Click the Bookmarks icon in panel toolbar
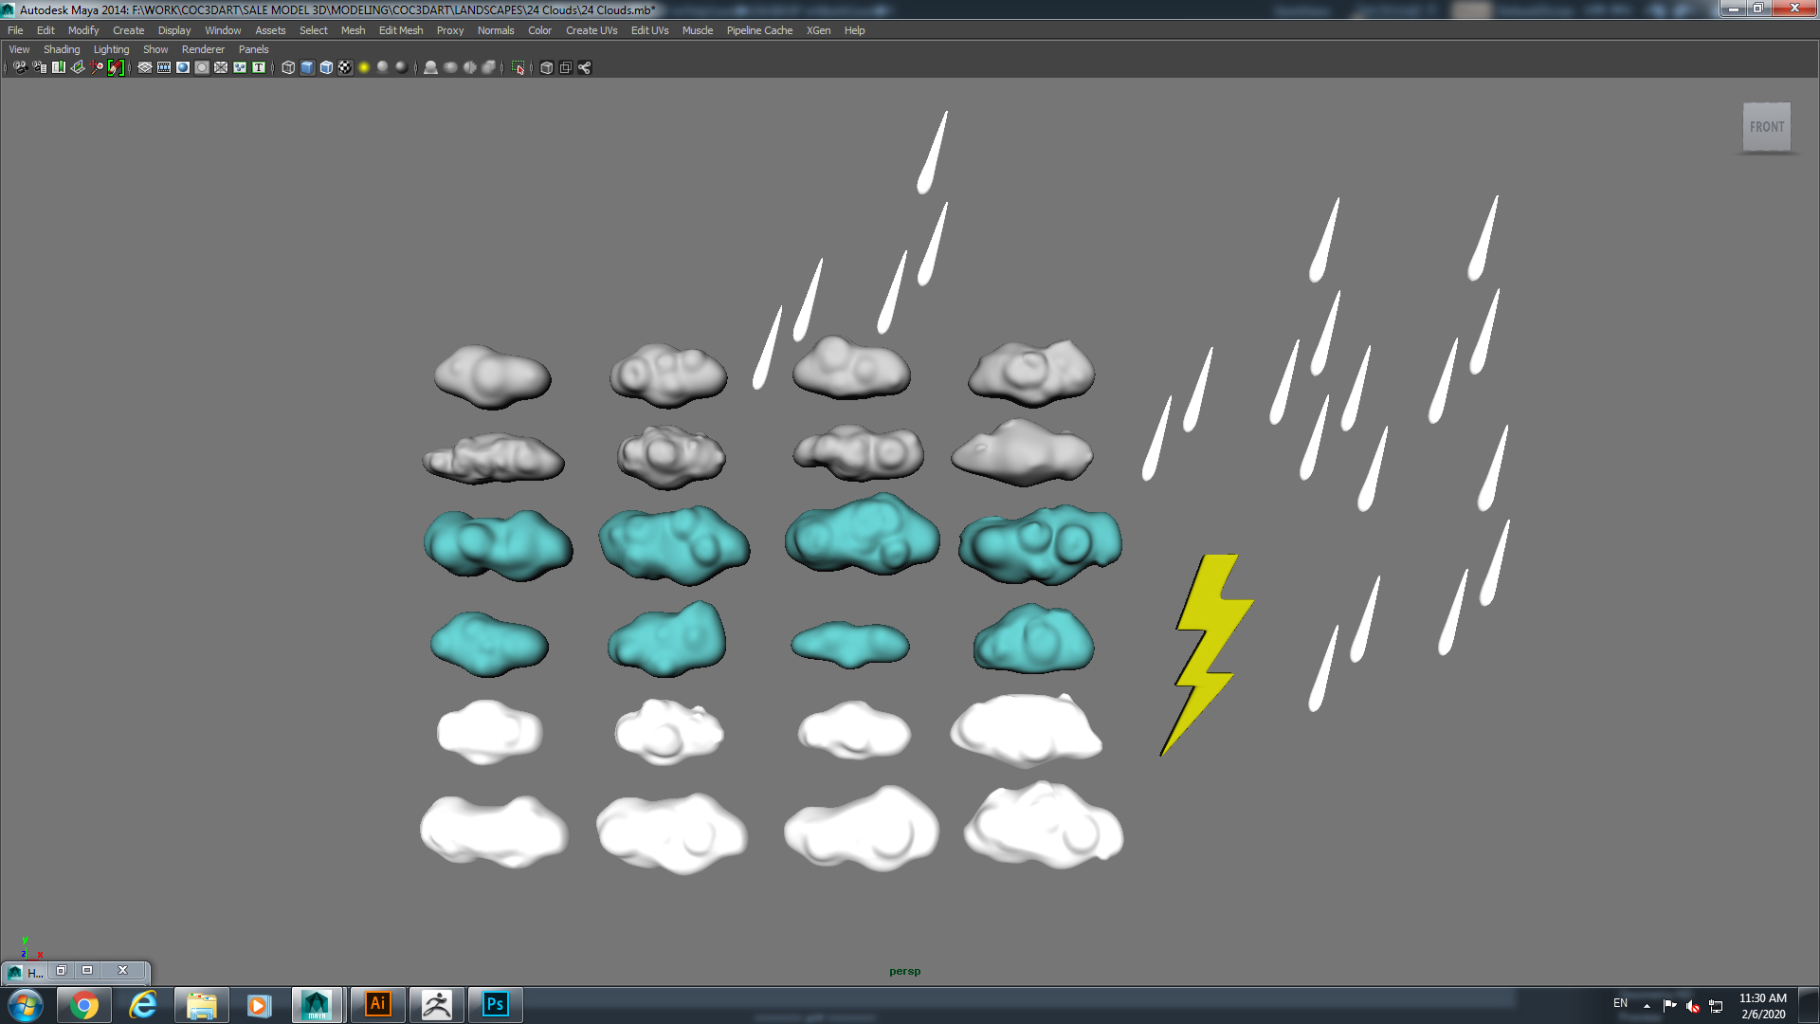The image size is (1820, 1024). click(59, 67)
